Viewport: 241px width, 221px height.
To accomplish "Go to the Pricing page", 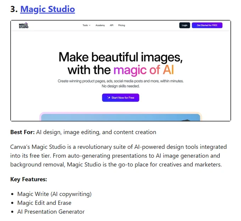I will pos(122,25).
